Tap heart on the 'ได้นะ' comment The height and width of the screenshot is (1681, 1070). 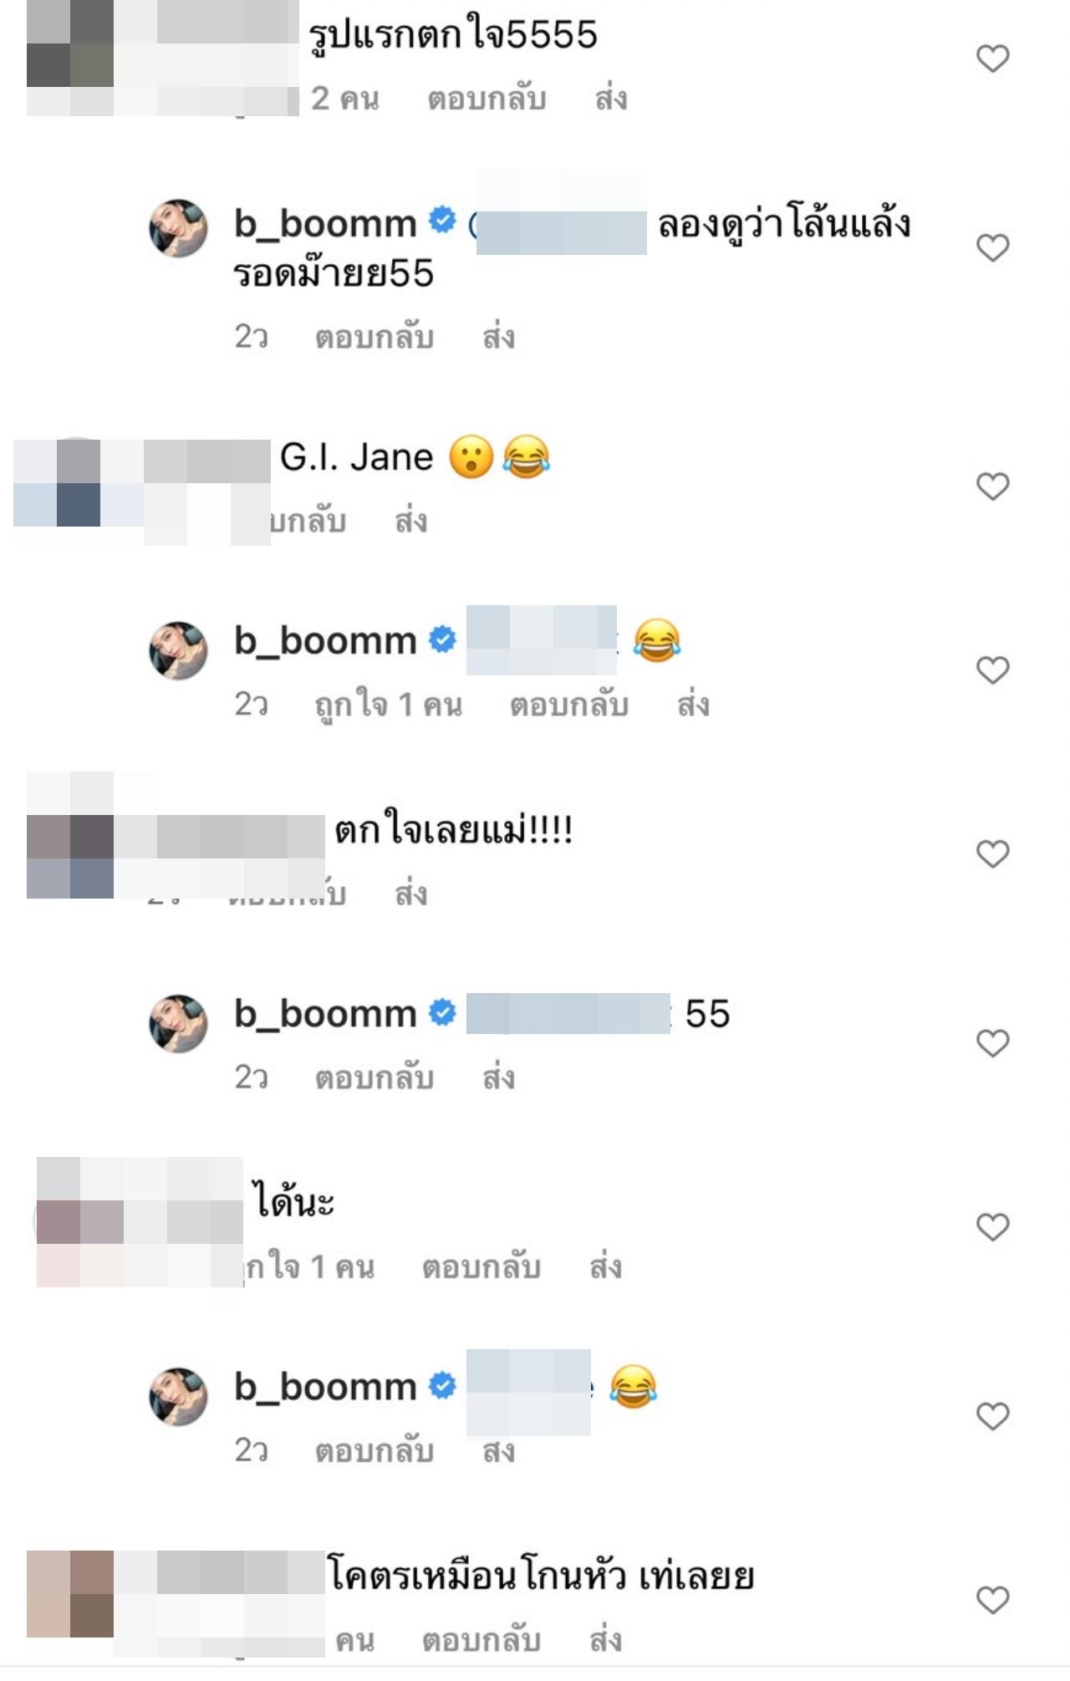tap(993, 1226)
